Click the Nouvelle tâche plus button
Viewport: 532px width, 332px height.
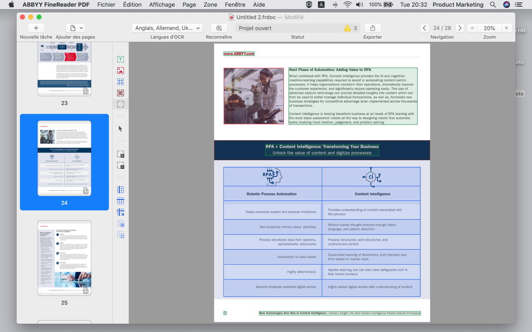tap(36, 28)
